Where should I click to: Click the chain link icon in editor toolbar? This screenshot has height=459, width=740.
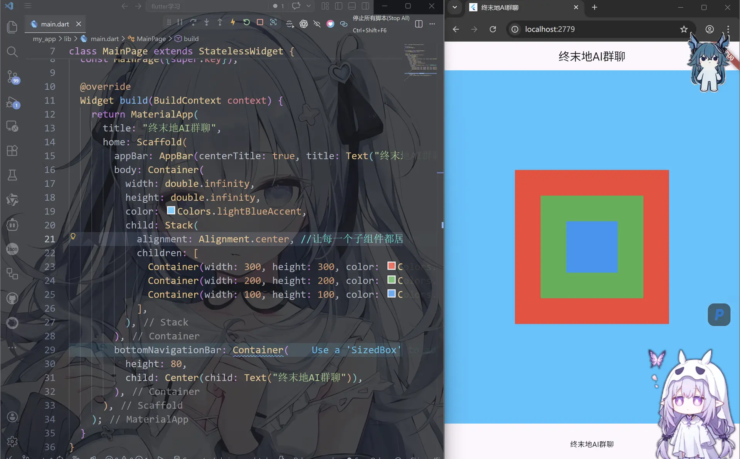click(x=344, y=24)
